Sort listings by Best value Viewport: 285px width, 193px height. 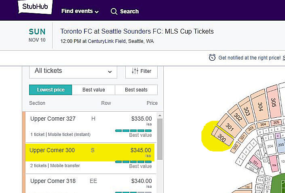pyautogui.click(x=94, y=90)
